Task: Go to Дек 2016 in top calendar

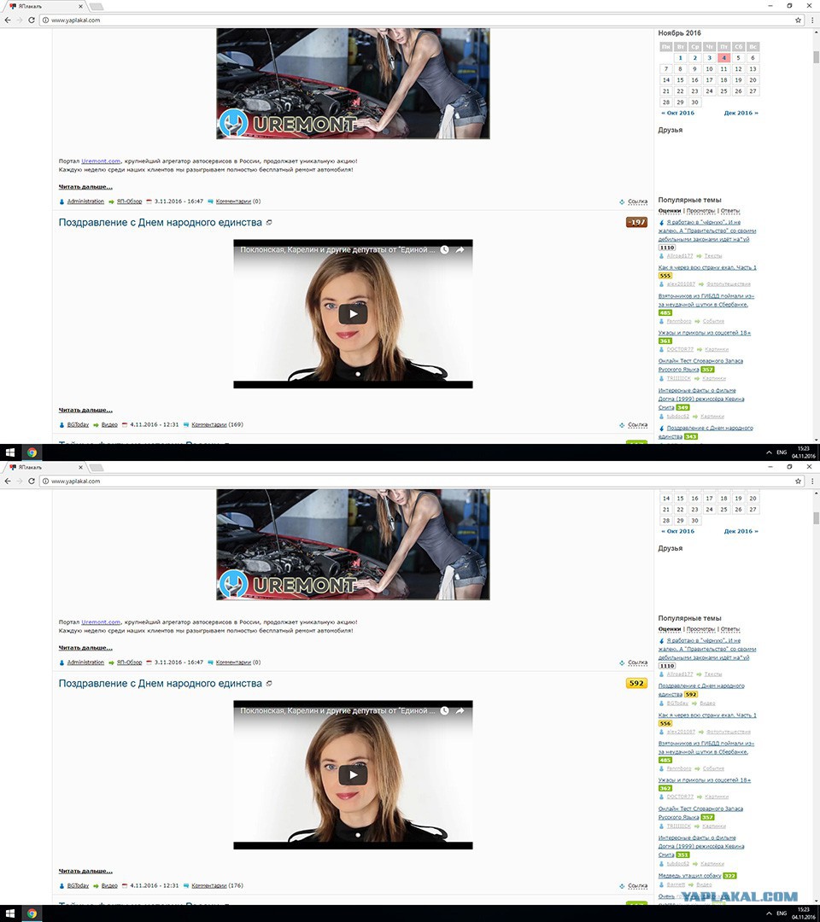Action: 741,113
